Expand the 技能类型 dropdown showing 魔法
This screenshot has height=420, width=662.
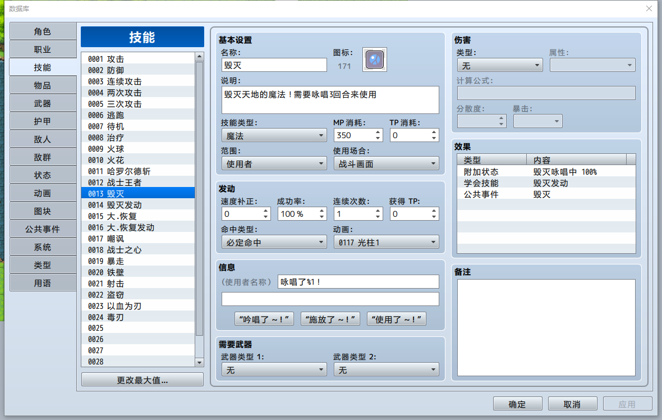[x=274, y=136]
